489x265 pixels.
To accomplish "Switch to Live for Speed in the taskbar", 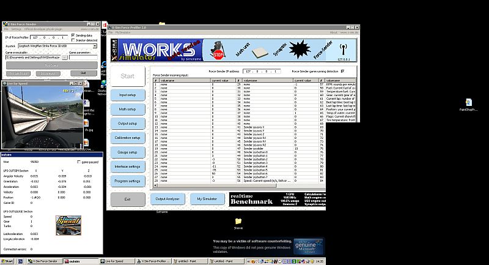I will tap(117, 261).
